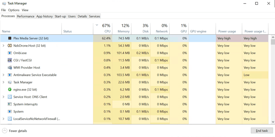
Task: Switch to the Start-up tab
Action: 60,16
